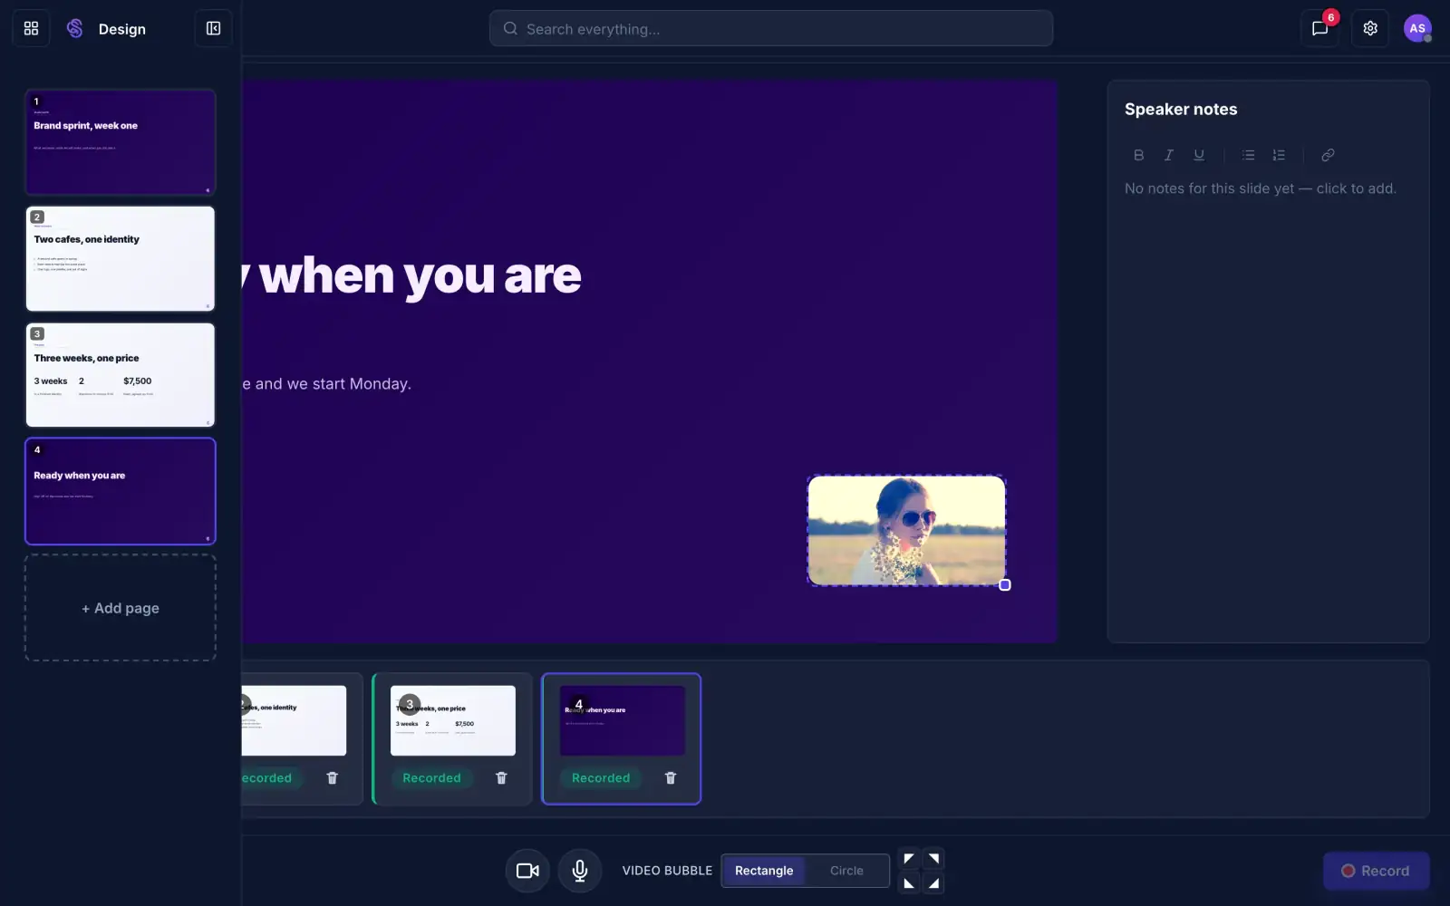Open the settings gear
The width and height of the screenshot is (1450, 906).
[x=1370, y=28]
